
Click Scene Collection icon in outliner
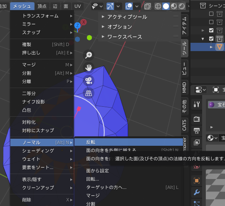coord(203,6)
